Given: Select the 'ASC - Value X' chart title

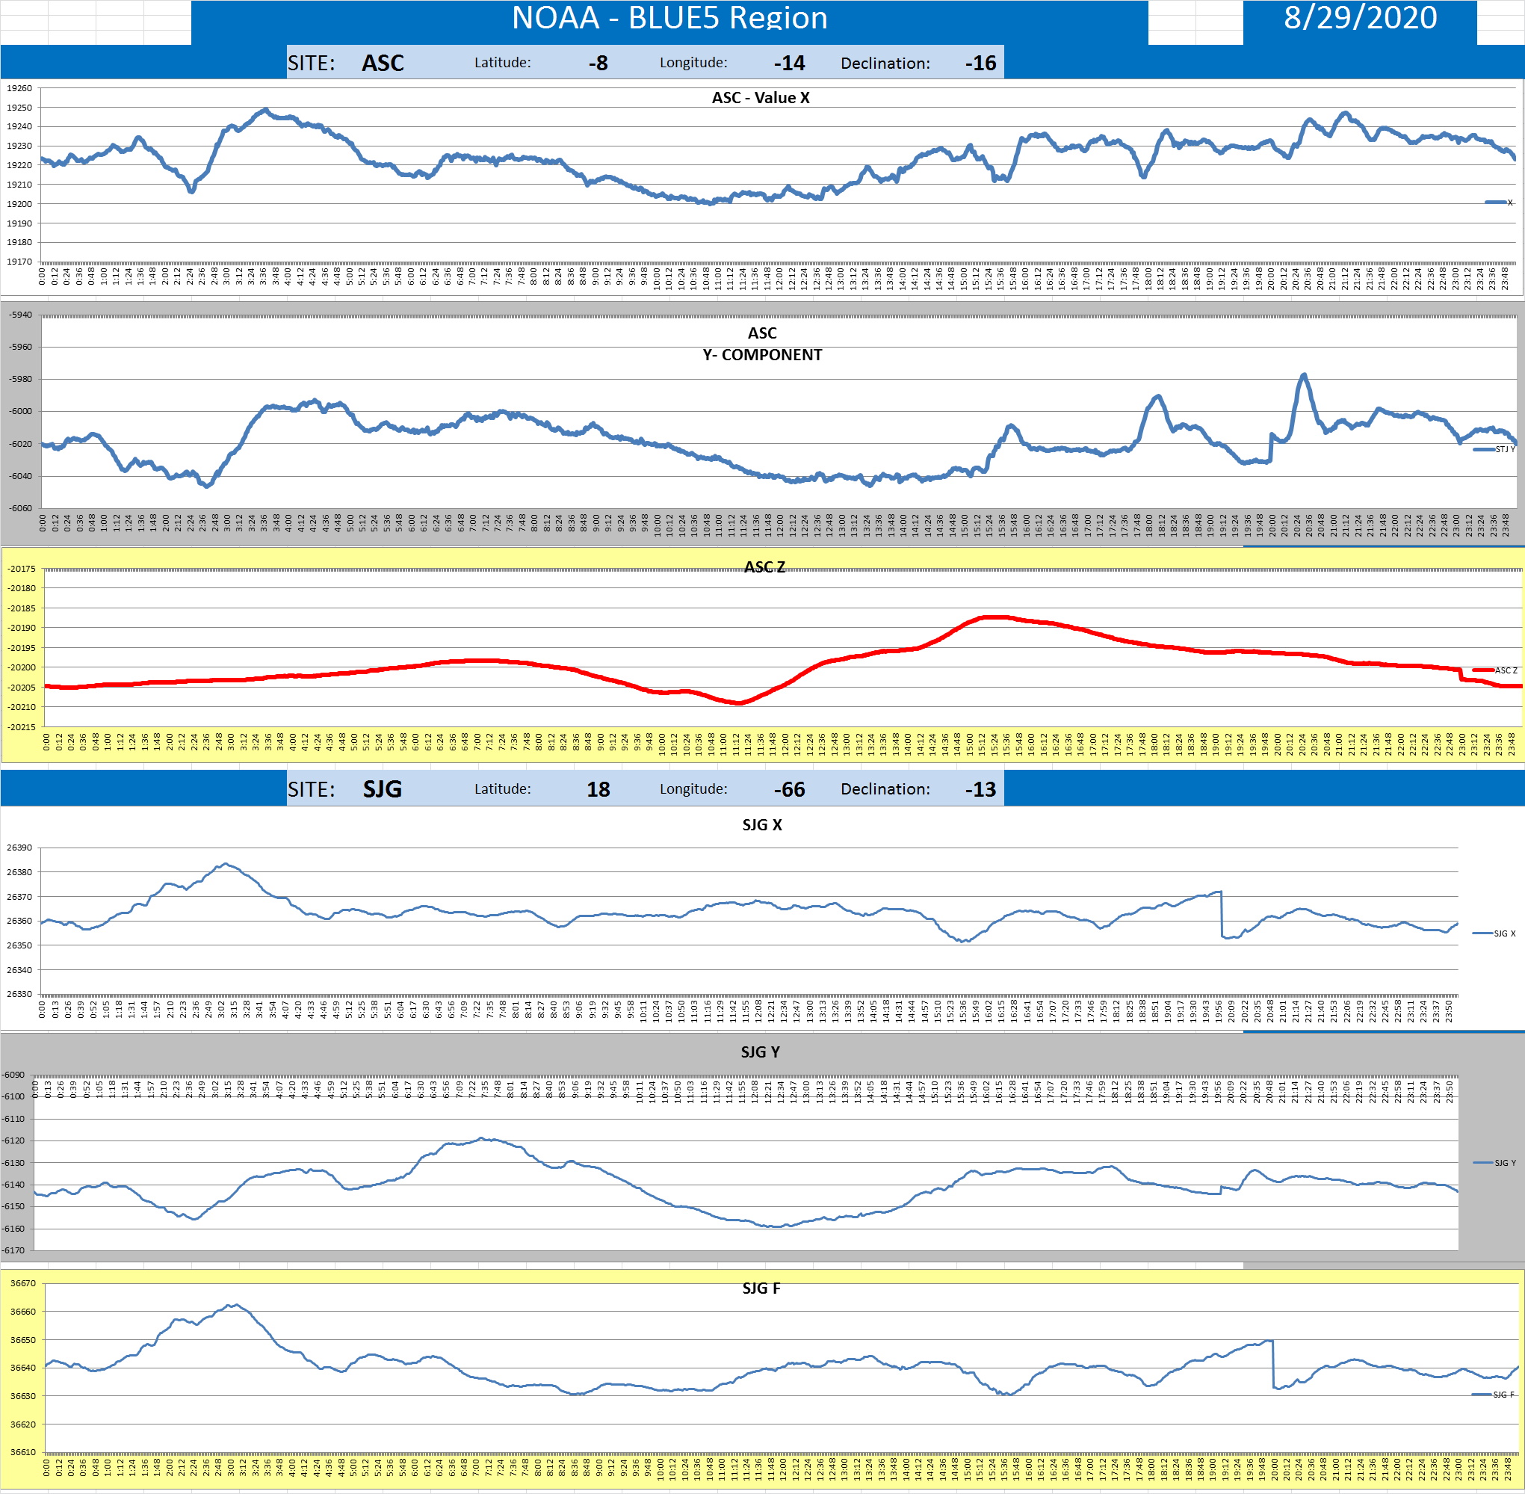Looking at the screenshot, I should tap(760, 97).
